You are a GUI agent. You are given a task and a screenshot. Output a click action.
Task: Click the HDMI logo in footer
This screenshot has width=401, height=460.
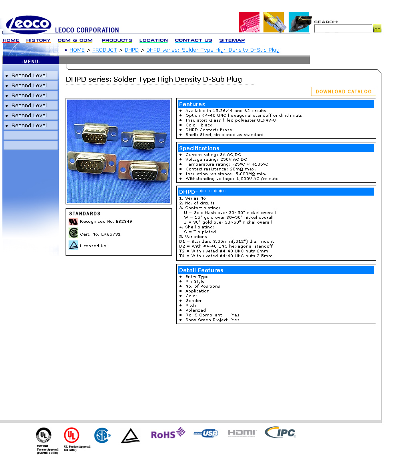coord(242,433)
